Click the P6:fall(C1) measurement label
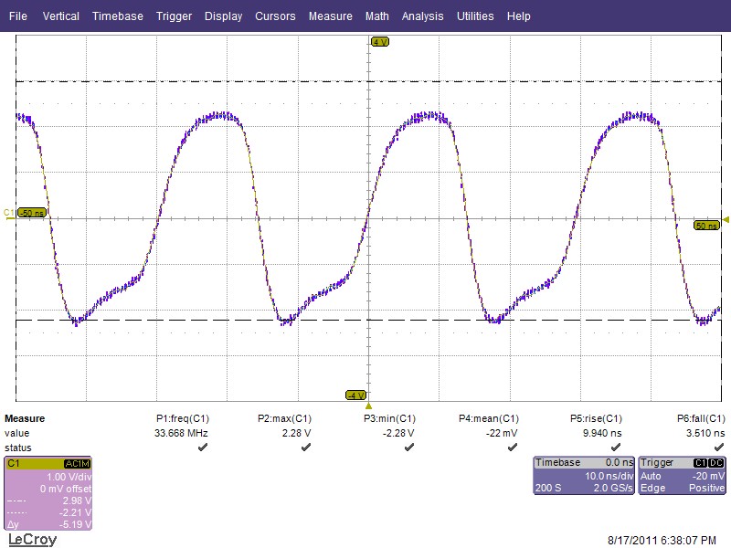731x548 pixels. tap(701, 418)
